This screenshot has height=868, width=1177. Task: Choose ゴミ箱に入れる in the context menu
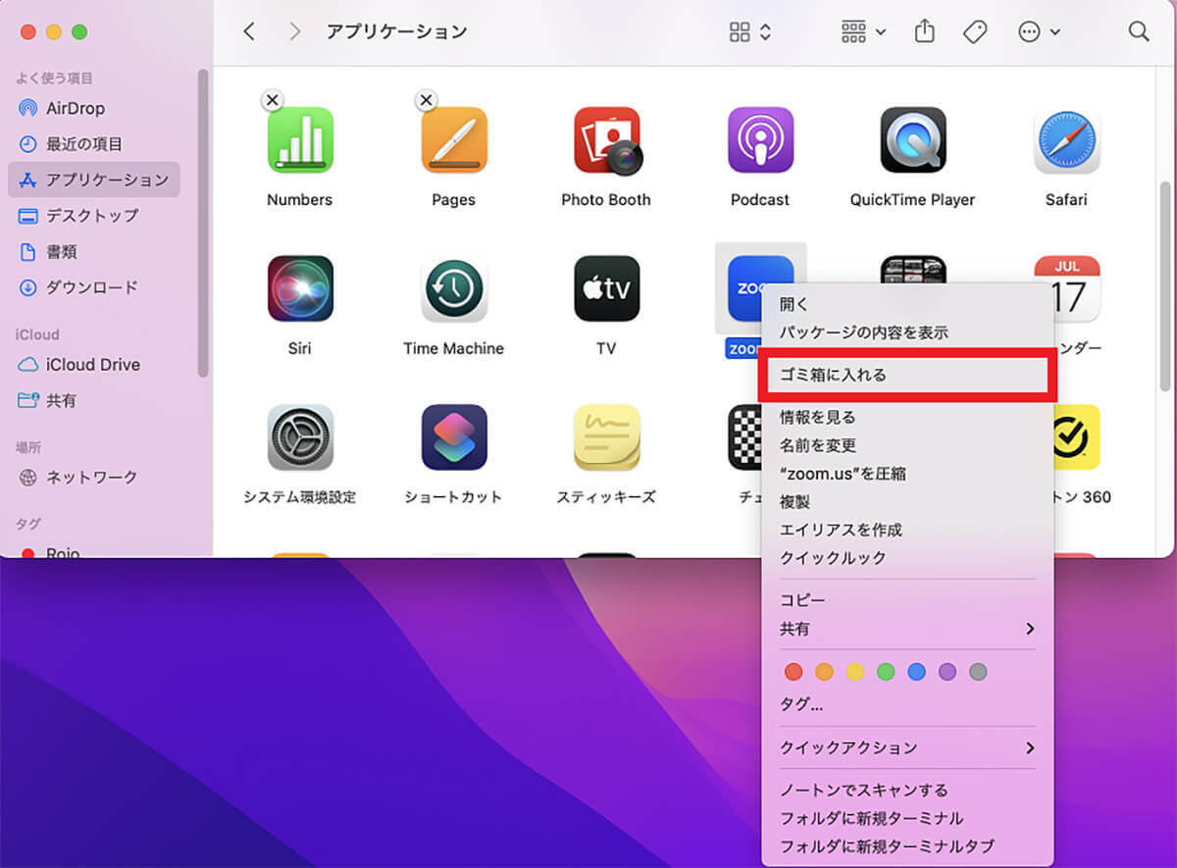click(907, 375)
